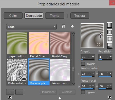Select the radial gradient style icon
The height and width of the screenshot is (100, 115).
[110, 45]
